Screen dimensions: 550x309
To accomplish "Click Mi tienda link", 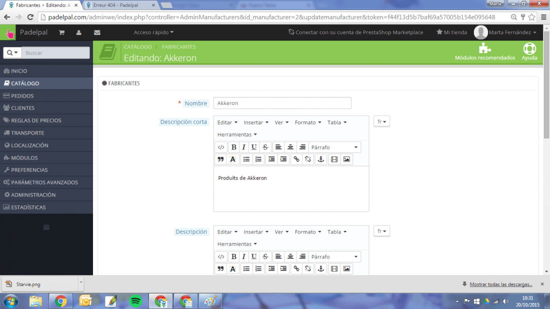I will [452, 32].
